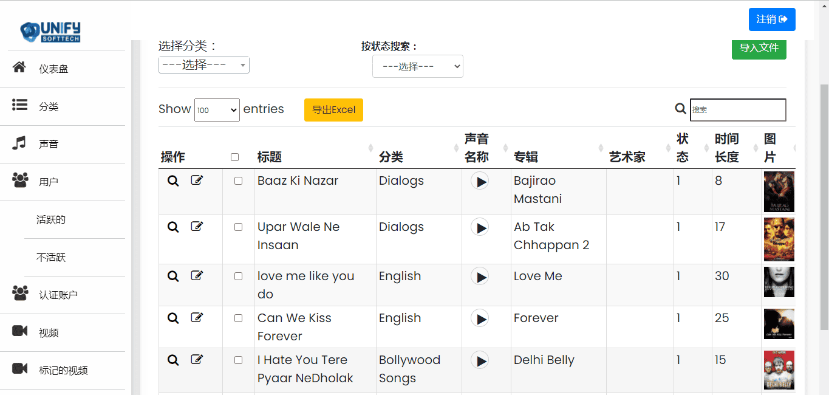
Task: Click the edit icon for Can We Kiss Forever
Action: [197, 317]
